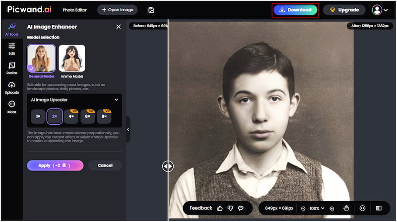Select the hand pan tool
The image size is (397, 222).
click(346, 208)
